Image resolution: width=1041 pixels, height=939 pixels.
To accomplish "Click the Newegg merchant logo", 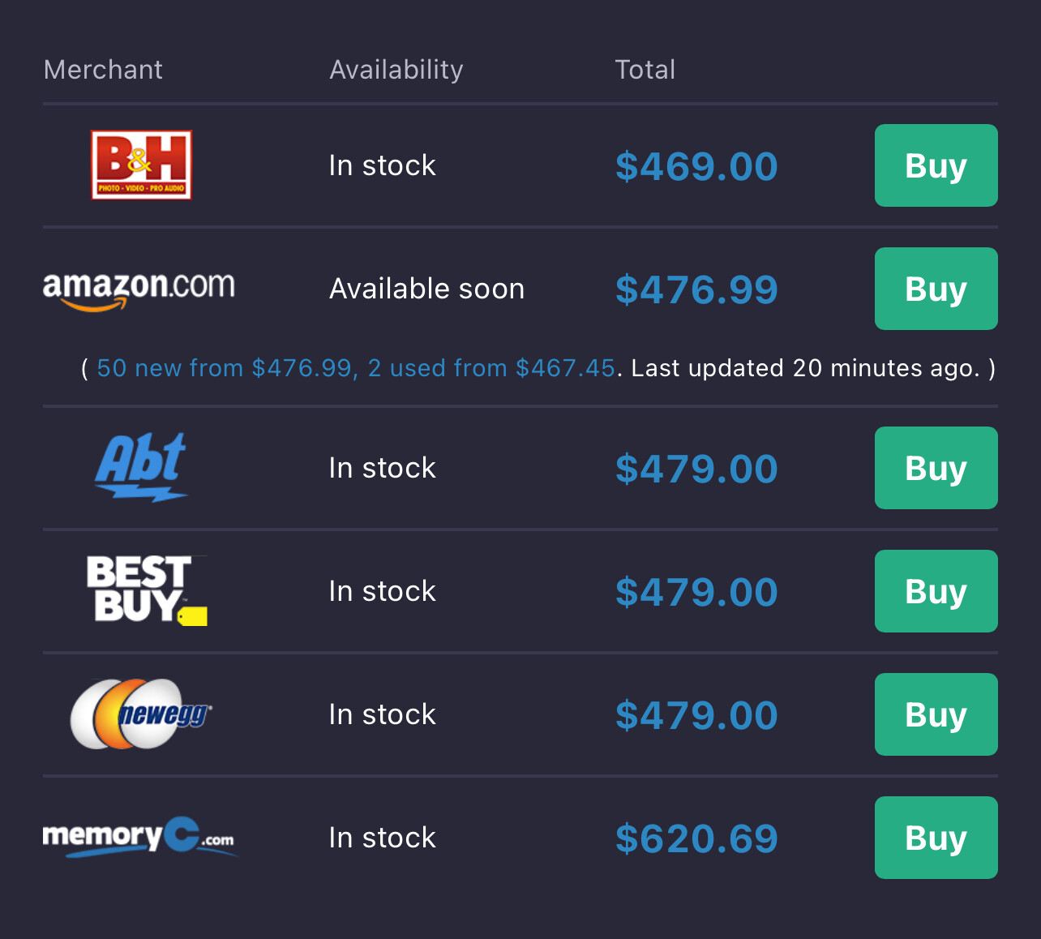I will [x=141, y=714].
